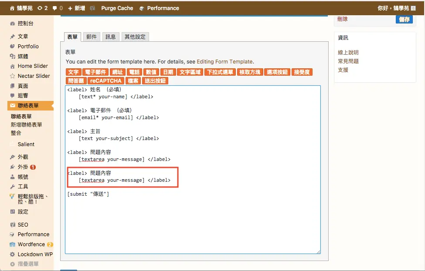Click the 控制台 dashboard icon in sidebar
This screenshot has height=271, width=425.
click(x=13, y=23)
